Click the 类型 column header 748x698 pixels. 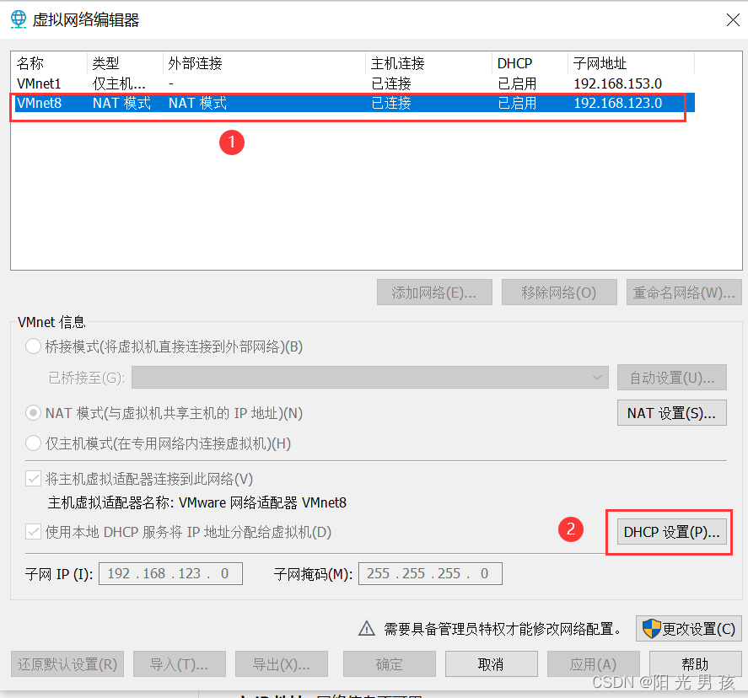(x=125, y=63)
